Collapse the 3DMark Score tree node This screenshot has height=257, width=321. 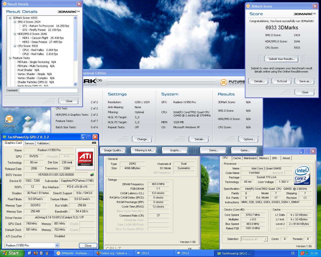[x=10, y=18]
